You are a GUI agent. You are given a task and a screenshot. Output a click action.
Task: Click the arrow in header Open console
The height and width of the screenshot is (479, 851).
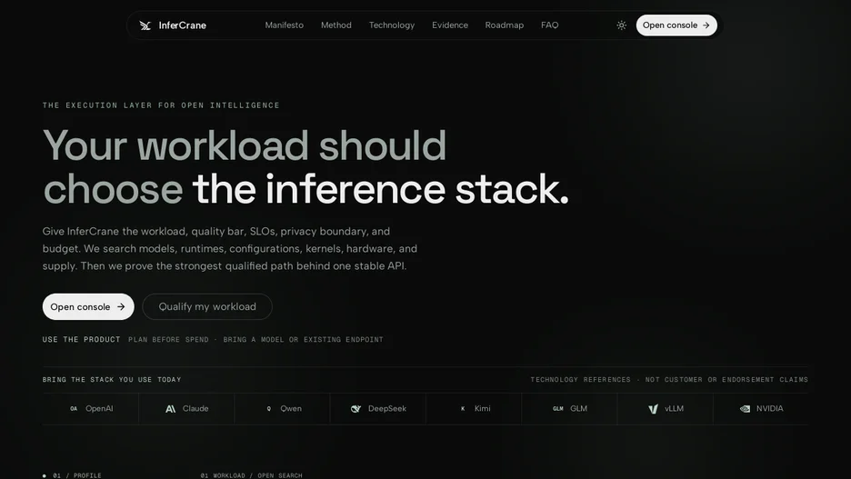[x=706, y=25]
